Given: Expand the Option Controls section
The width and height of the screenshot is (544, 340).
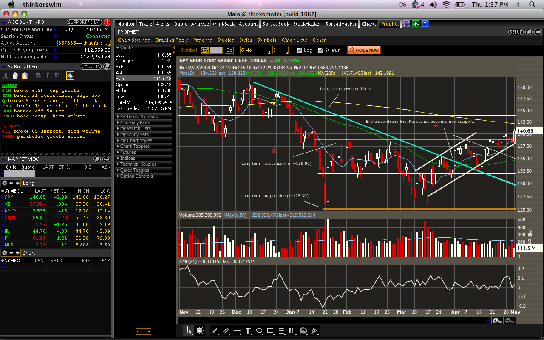Looking at the screenshot, I should tap(144, 176).
